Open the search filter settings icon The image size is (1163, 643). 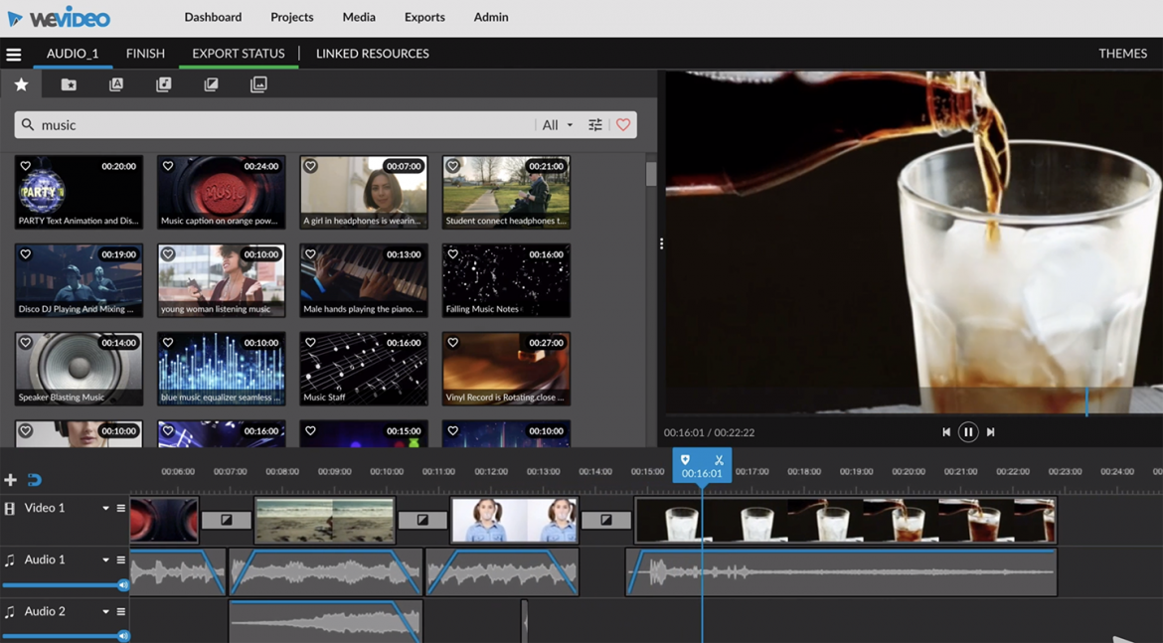coord(594,124)
